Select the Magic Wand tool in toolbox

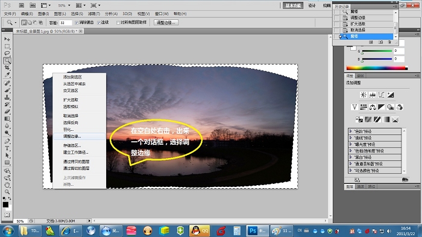click(7, 60)
